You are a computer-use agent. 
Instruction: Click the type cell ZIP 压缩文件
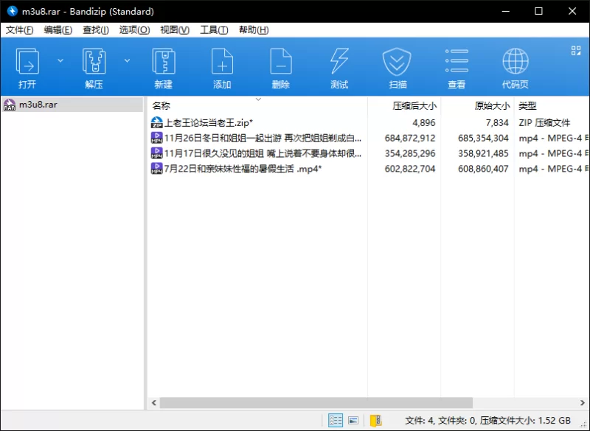coord(544,123)
